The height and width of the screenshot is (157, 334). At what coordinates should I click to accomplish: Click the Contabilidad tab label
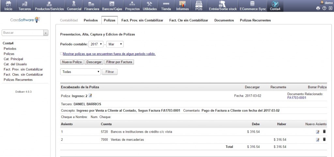pos(69,20)
